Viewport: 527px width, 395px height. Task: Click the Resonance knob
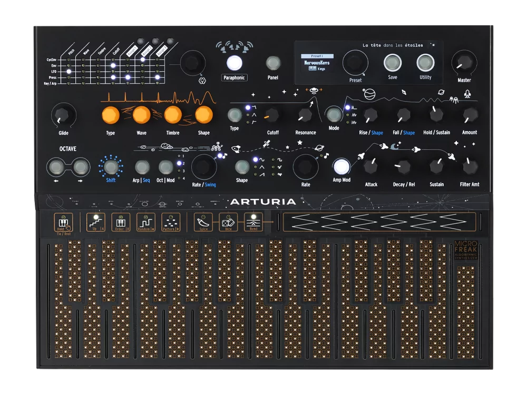coord(305,115)
